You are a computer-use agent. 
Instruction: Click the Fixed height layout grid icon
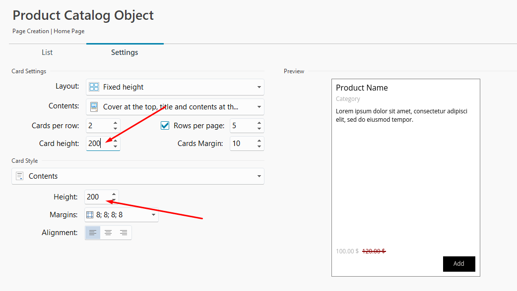click(x=94, y=87)
